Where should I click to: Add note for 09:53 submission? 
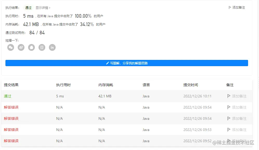click(x=237, y=130)
